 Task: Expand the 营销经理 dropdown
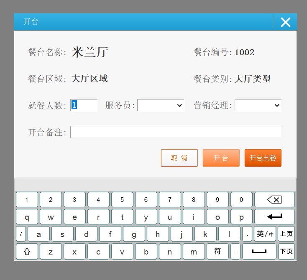pyautogui.click(x=258, y=105)
